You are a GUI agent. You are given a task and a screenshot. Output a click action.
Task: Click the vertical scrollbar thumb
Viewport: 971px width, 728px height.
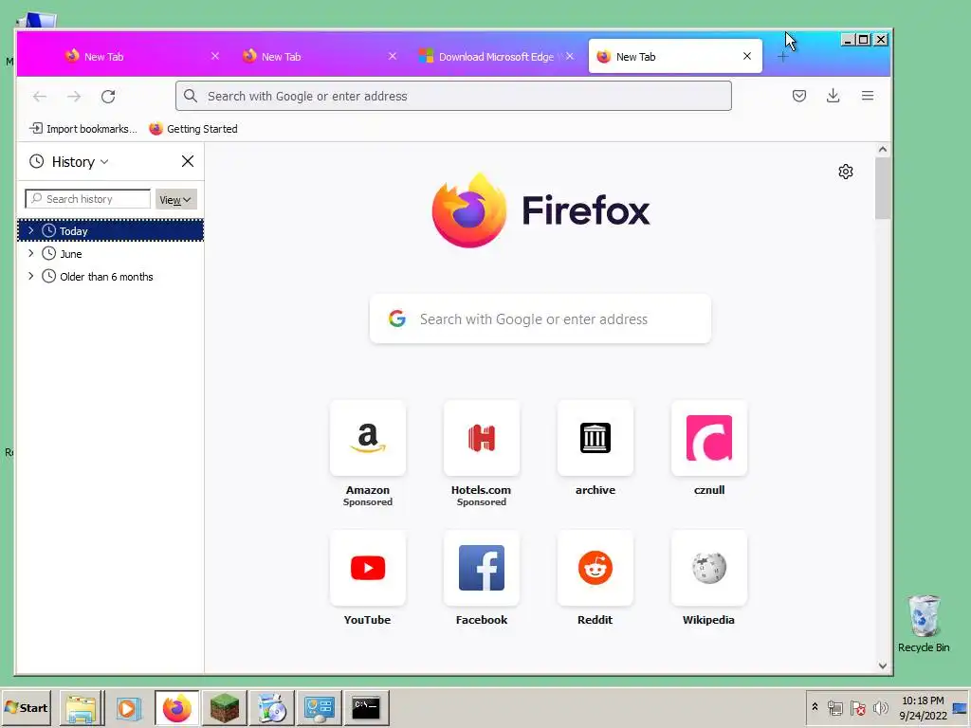click(883, 189)
